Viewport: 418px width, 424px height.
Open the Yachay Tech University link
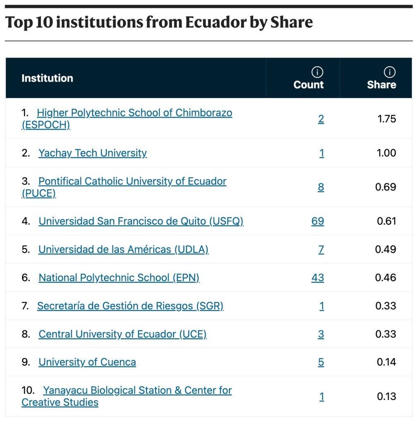(92, 153)
